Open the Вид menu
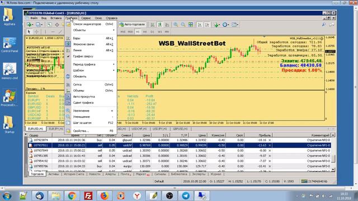 point(44,18)
